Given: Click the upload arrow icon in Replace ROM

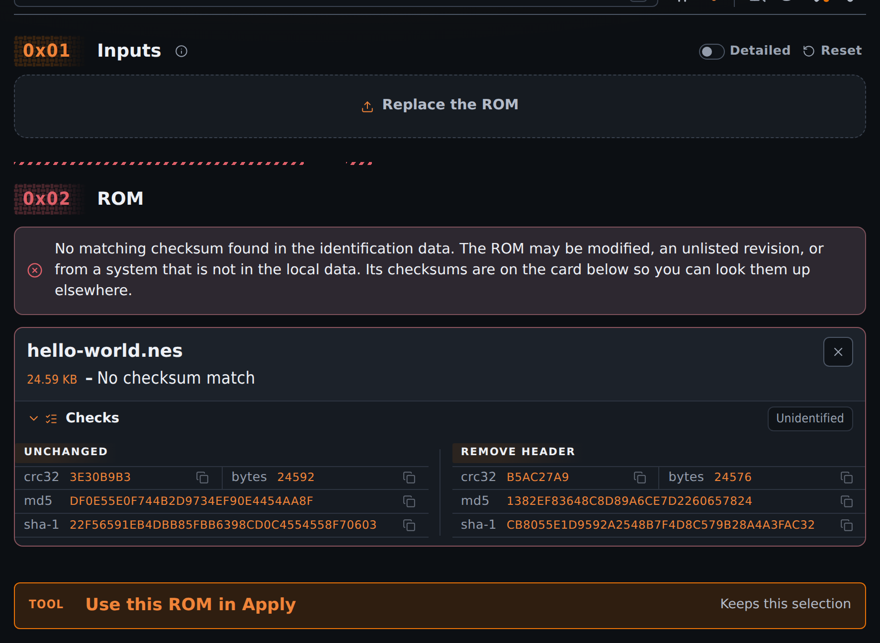Looking at the screenshot, I should [x=367, y=106].
